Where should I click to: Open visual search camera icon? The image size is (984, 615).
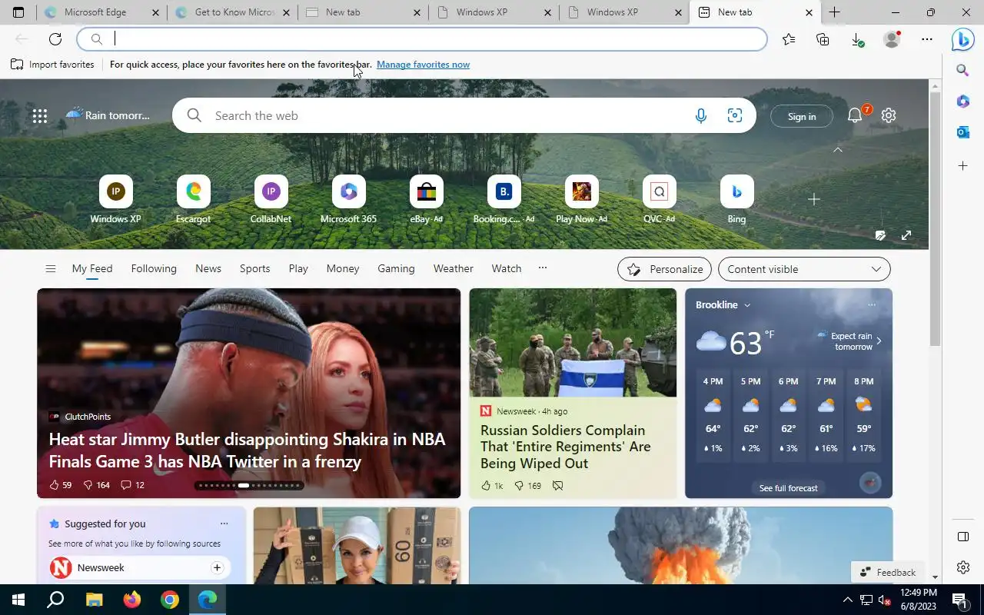click(735, 116)
